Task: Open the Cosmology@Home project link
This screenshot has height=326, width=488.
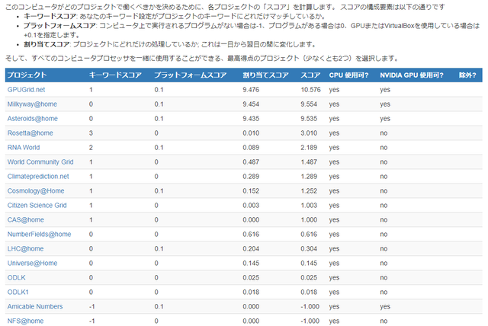Action: pos(36,191)
